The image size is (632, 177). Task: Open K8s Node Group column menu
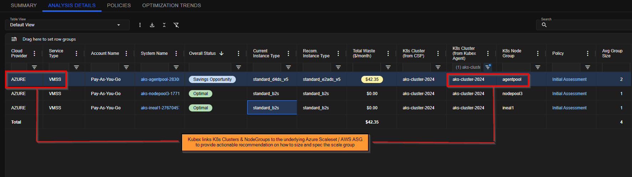[x=538, y=53]
